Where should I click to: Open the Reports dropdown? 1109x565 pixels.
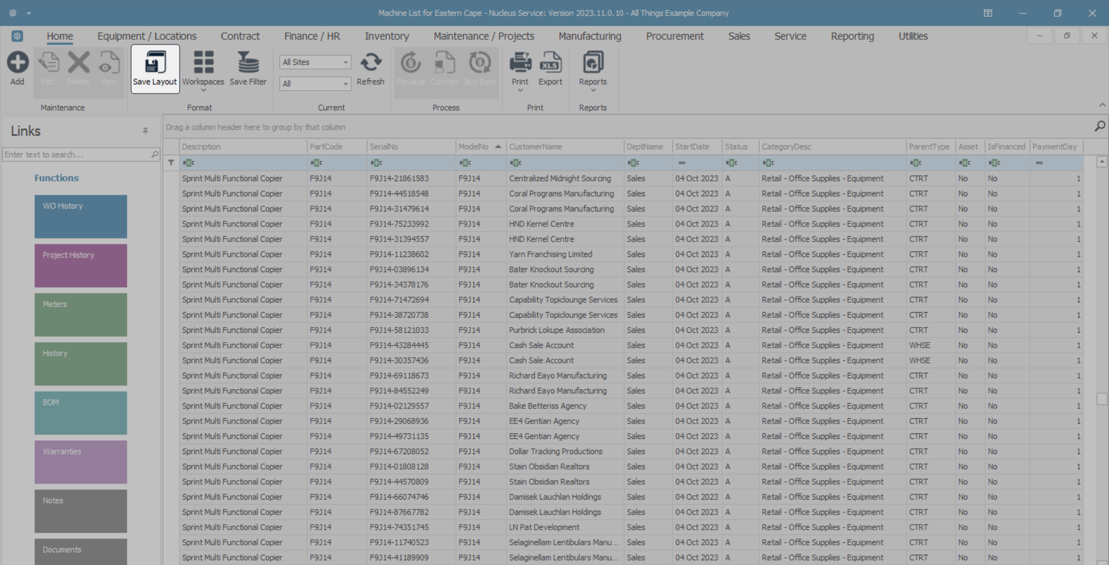[x=593, y=90]
